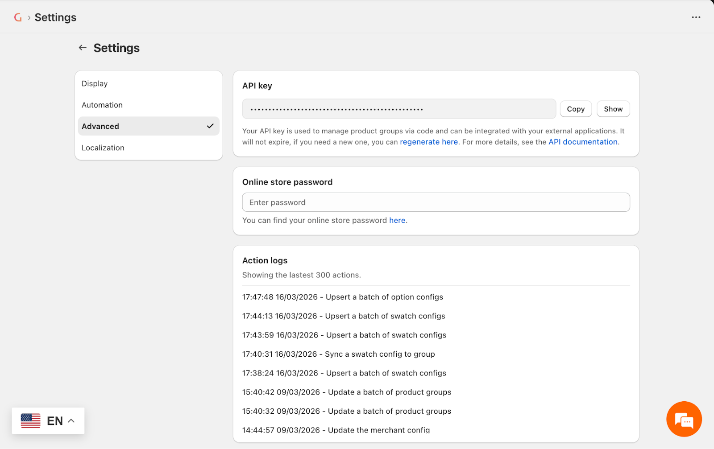Select the 'Sync a swatch config' log entry
The height and width of the screenshot is (449, 714).
(339, 354)
